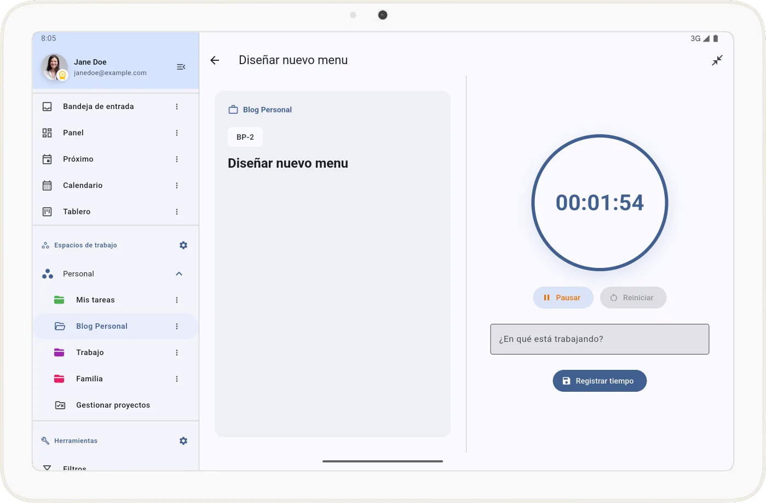Click the Tablero board icon

pyautogui.click(x=47, y=212)
